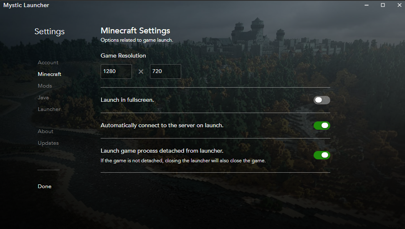Screen dimensions: 405x229
Task: Switch to the Mods settings tab
Action: pos(45,86)
